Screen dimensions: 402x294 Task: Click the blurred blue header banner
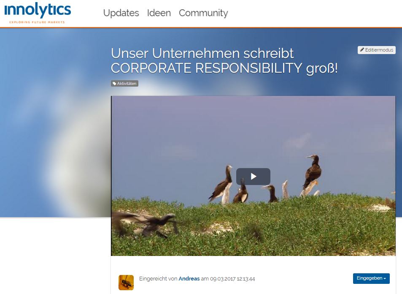55,123
